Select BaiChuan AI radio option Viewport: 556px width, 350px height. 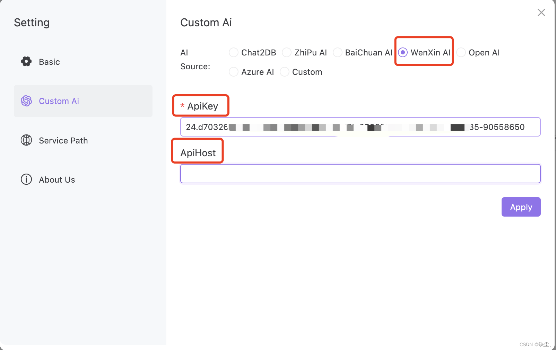pyautogui.click(x=338, y=53)
